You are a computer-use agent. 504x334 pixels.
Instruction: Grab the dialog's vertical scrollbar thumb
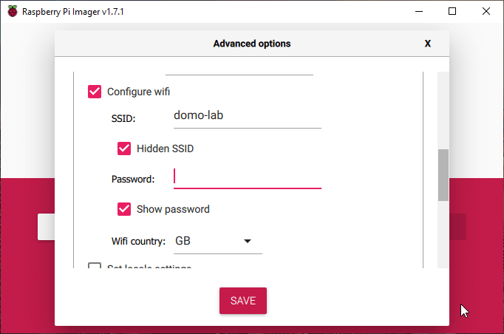[443, 175]
